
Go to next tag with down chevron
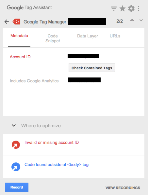[x=141, y=20]
